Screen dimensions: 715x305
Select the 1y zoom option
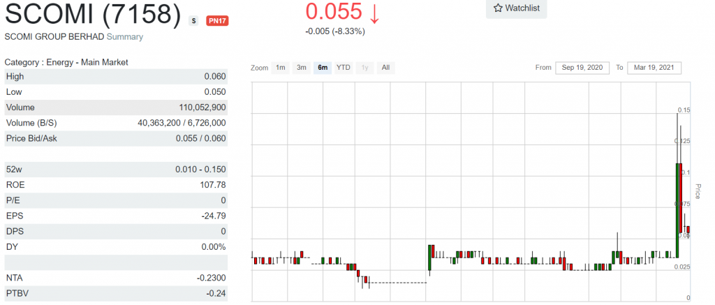pyautogui.click(x=364, y=68)
